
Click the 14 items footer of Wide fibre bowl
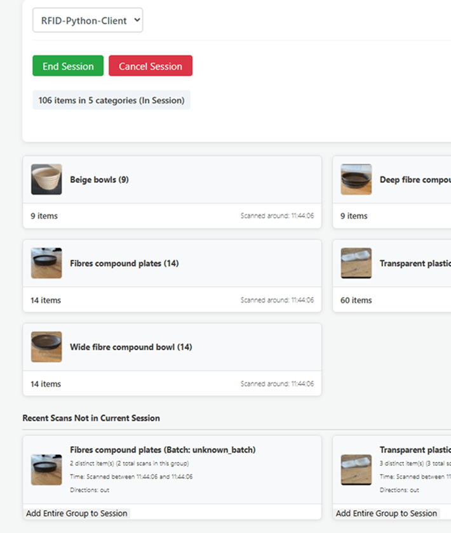pos(46,384)
